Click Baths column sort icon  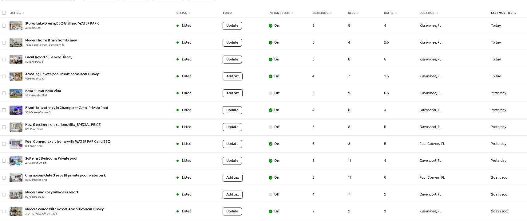click(x=396, y=13)
